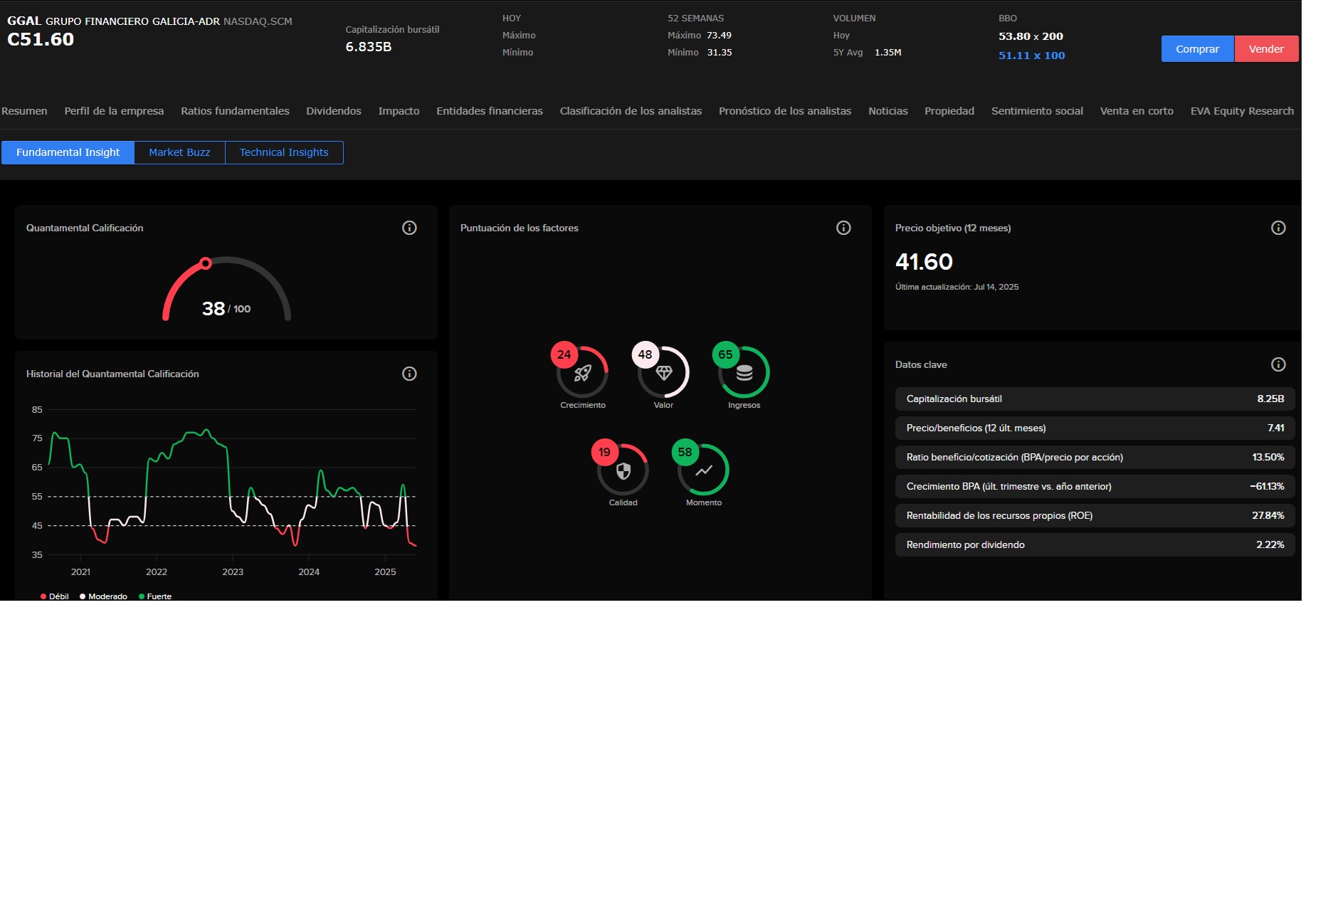Select the Ratio beneficio/cotización row
Image resolution: width=1323 pixels, height=911 pixels.
1095,457
